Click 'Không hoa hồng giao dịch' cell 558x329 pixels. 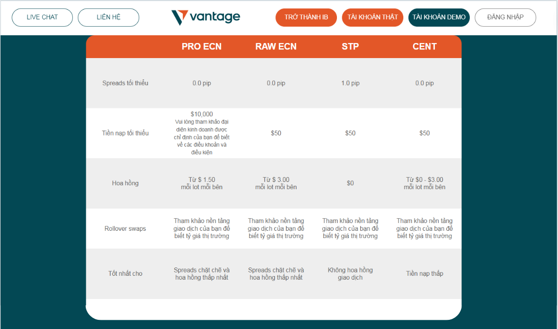(x=350, y=273)
